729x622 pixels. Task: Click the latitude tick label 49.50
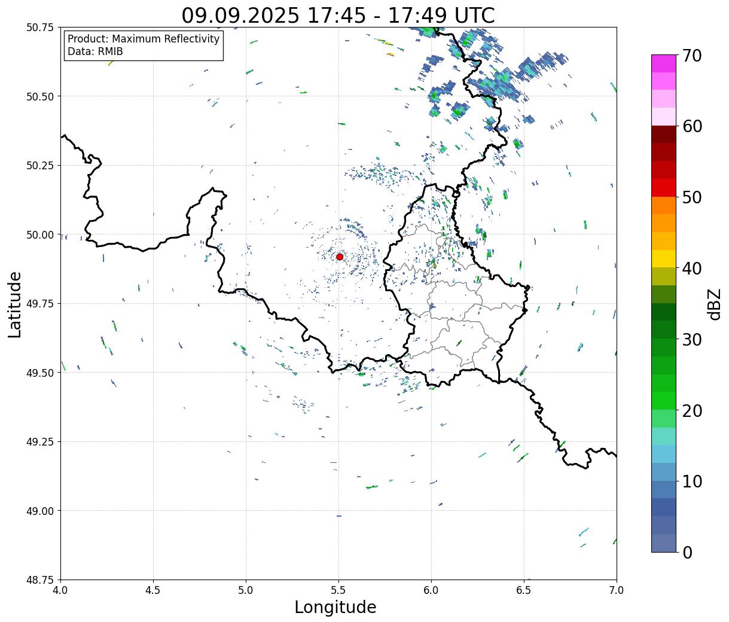point(40,373)
